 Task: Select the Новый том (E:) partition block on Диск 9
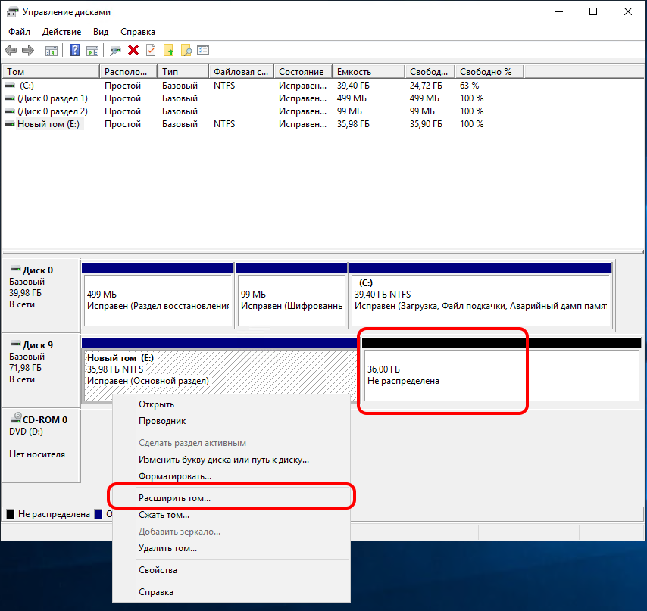coord(220,370)
